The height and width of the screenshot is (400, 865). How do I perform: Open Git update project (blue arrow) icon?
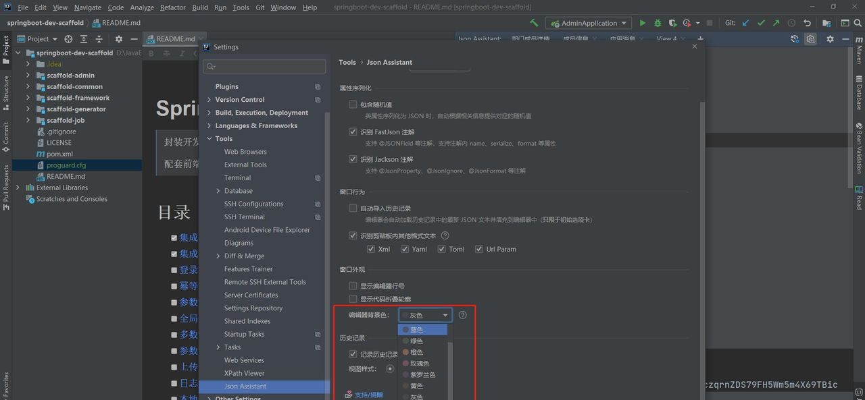point(745,22)
